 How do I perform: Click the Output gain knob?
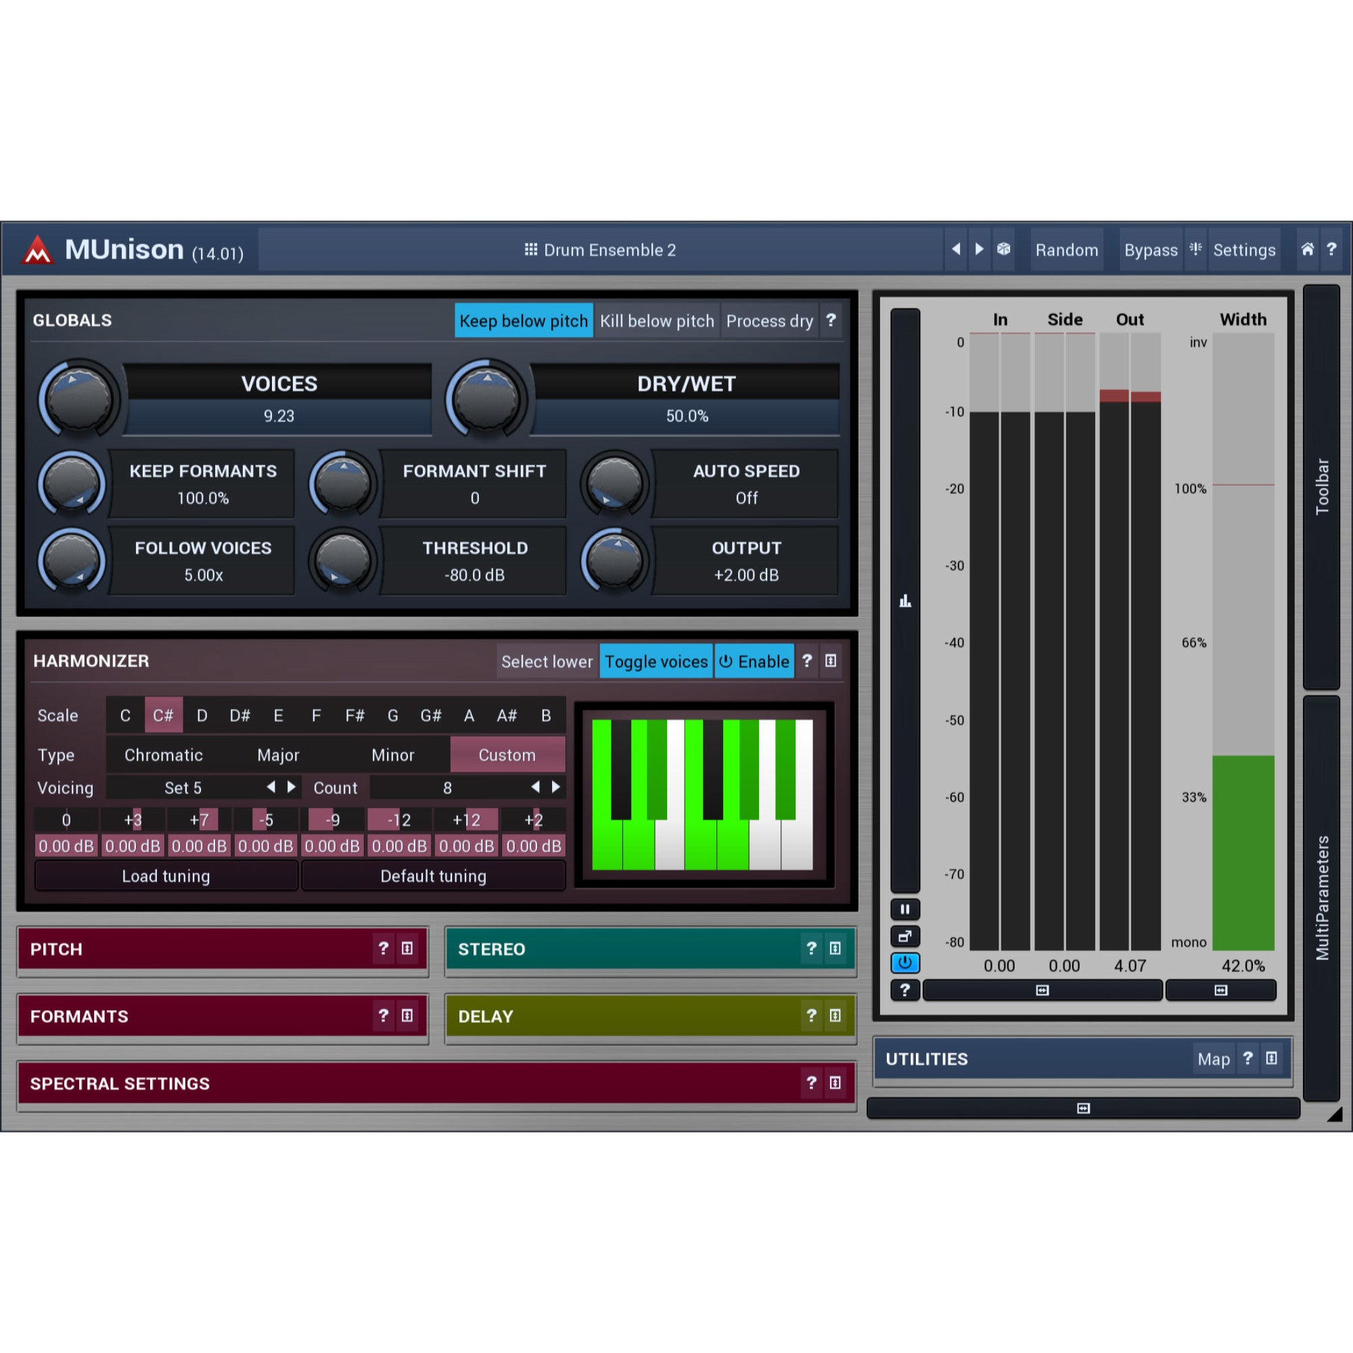tap(614, 561)
